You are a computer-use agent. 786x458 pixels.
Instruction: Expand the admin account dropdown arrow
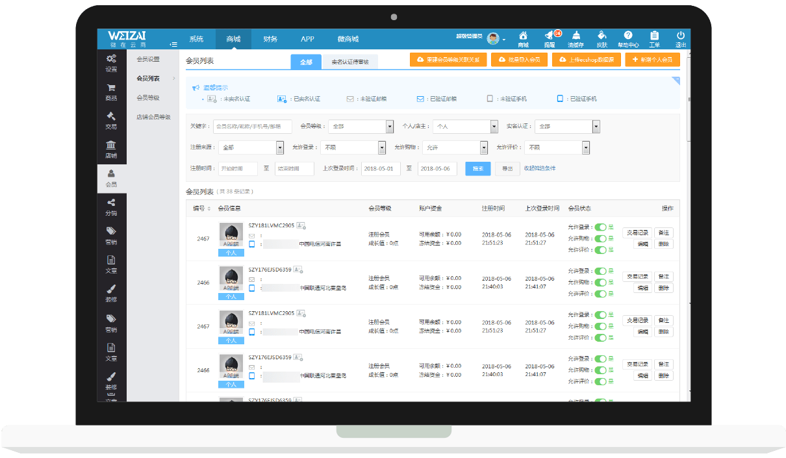504,40
